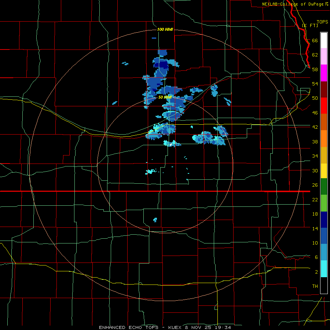Pick the dark maroon legend swatch
The height and width of the screenshot is (330, 330).
click(324, 89)
